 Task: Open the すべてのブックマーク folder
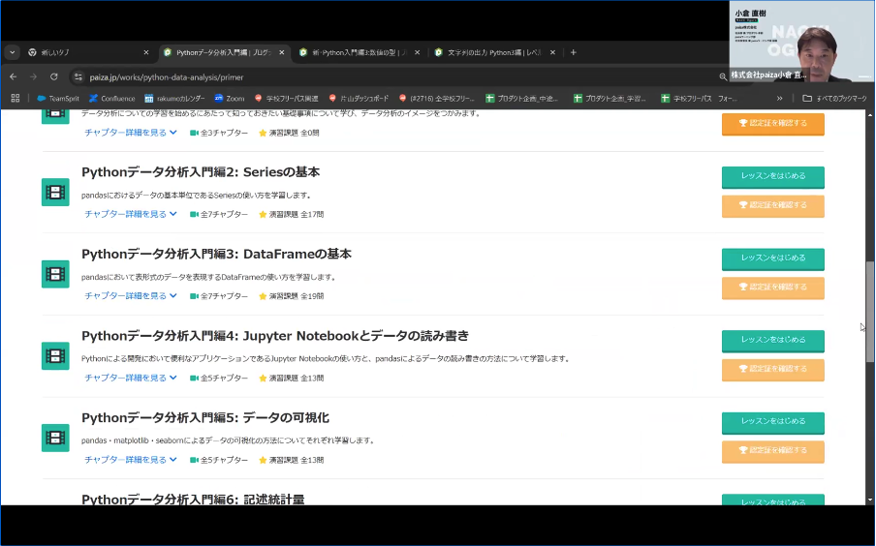834,98
